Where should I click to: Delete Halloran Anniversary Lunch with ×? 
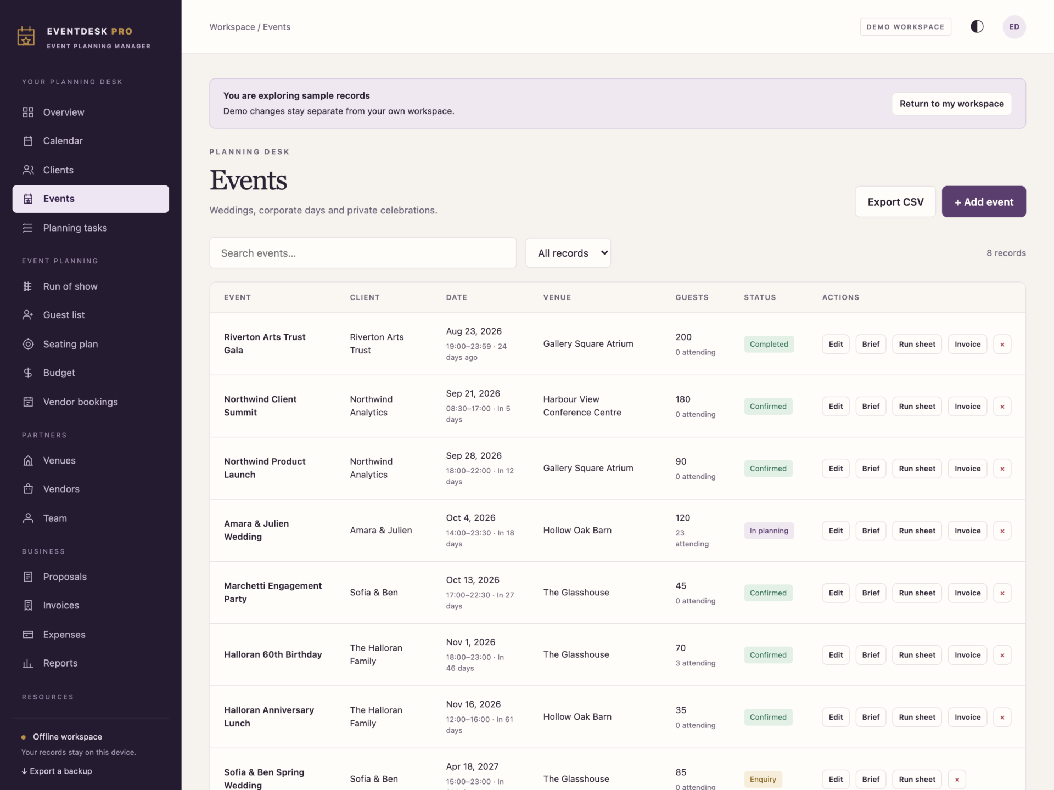[1002, 718]
